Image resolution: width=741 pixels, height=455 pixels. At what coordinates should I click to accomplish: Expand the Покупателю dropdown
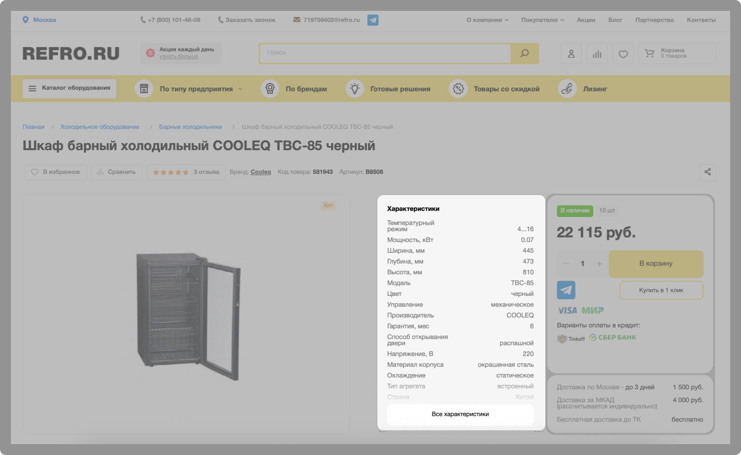point(542,20)
